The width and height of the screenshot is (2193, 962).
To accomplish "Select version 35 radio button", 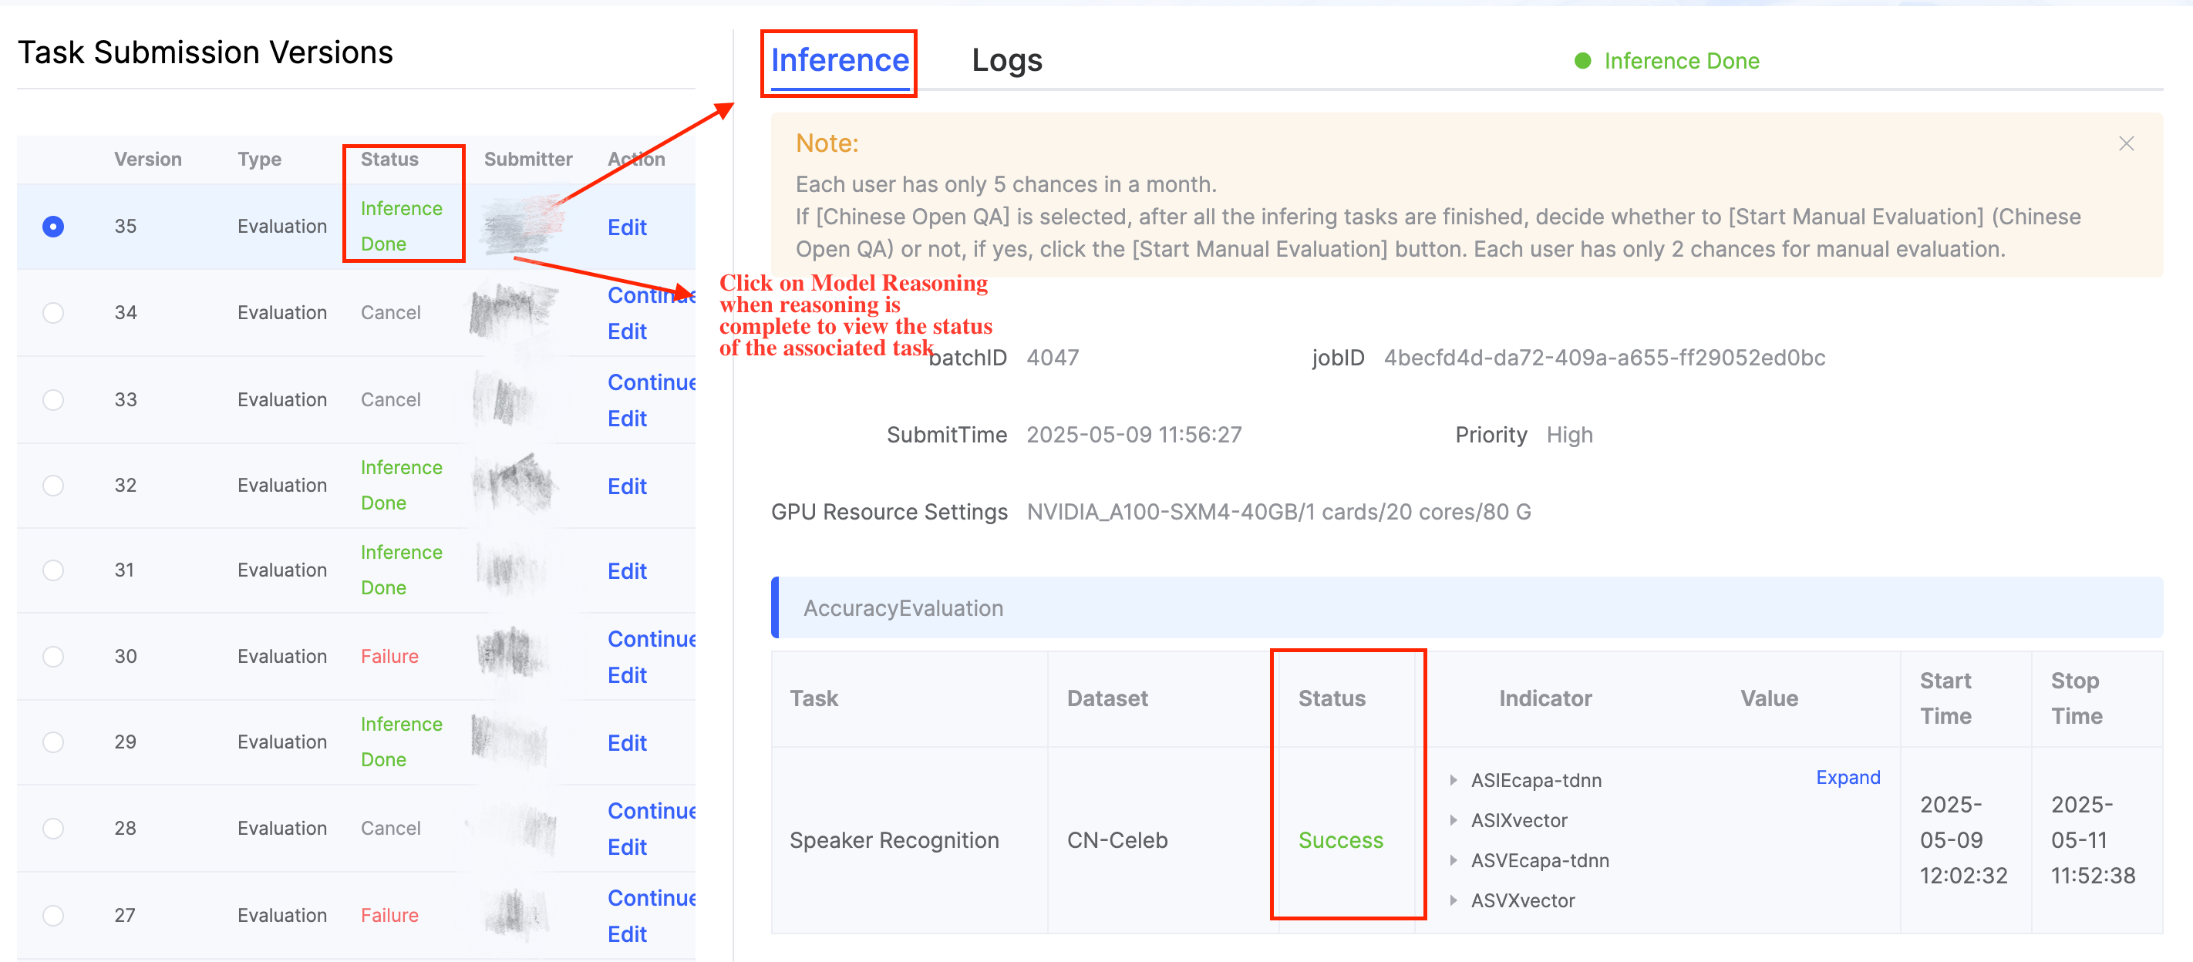I will [52, 227].
